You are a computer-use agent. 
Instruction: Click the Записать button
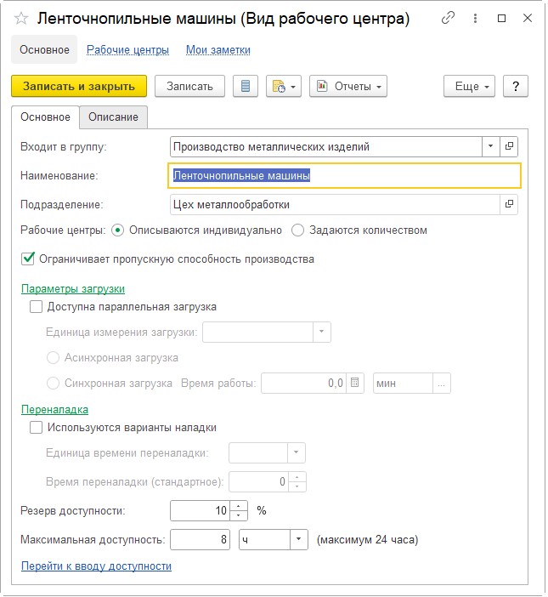189,86
